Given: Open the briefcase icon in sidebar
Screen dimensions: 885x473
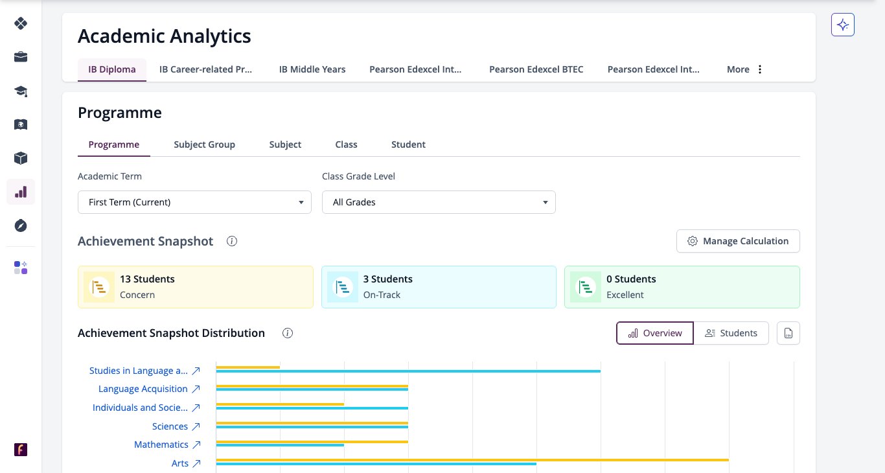Looking at the screenshot, I should [21, 57].
